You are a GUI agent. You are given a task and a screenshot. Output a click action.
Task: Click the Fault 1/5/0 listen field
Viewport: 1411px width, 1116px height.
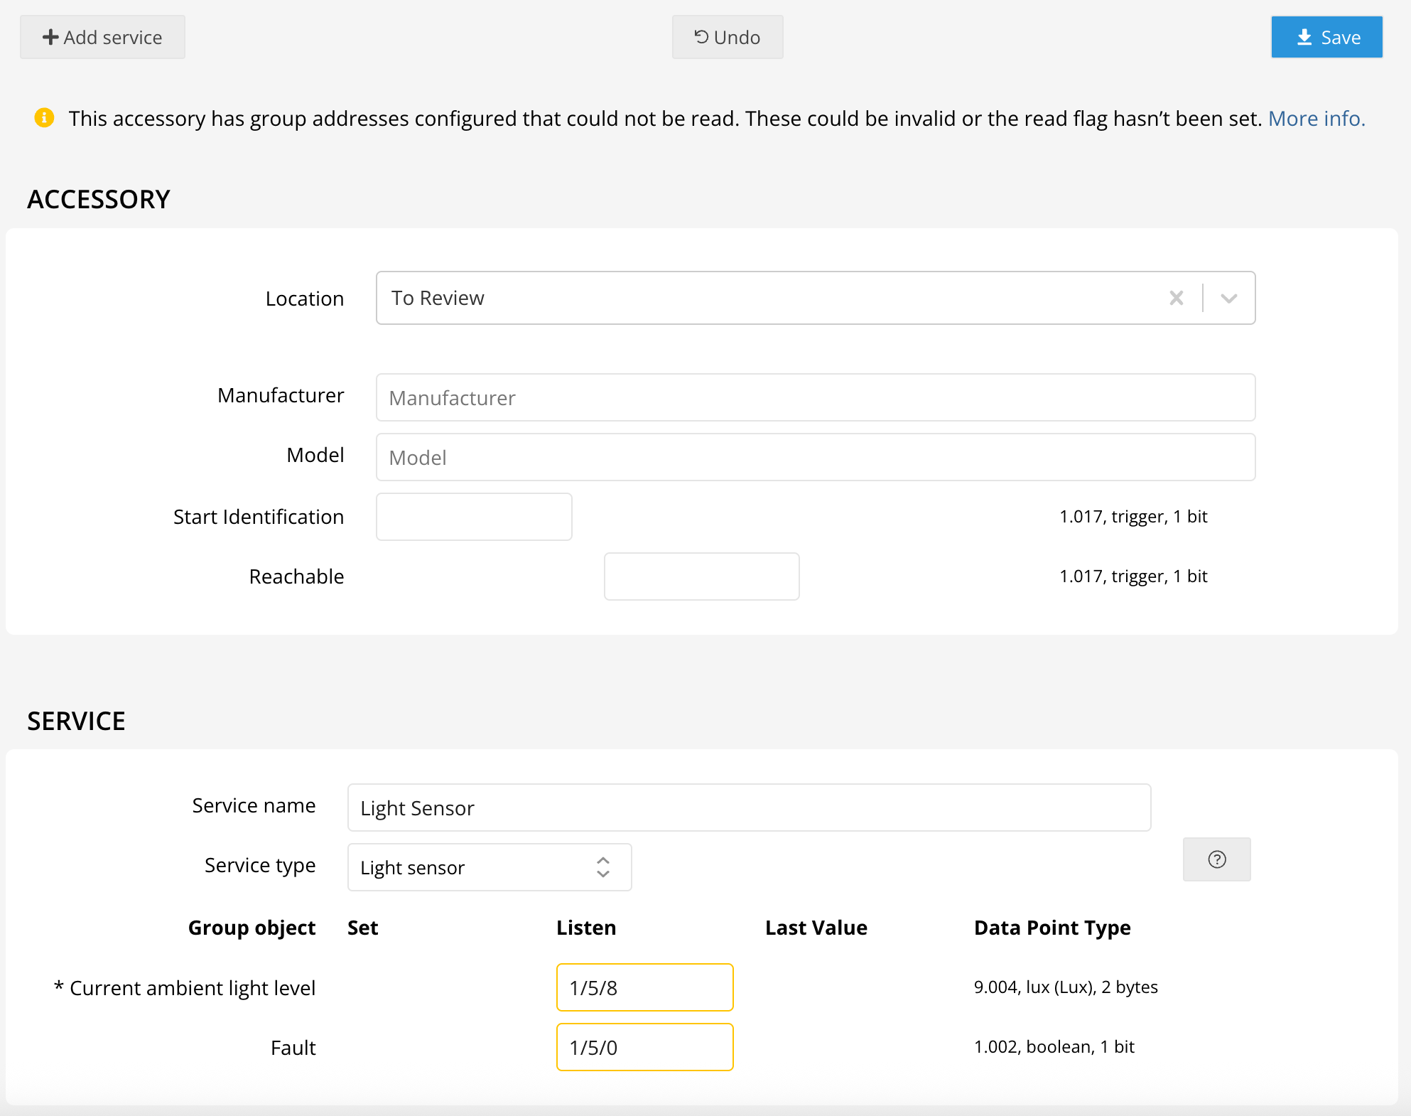point(644,1047)
